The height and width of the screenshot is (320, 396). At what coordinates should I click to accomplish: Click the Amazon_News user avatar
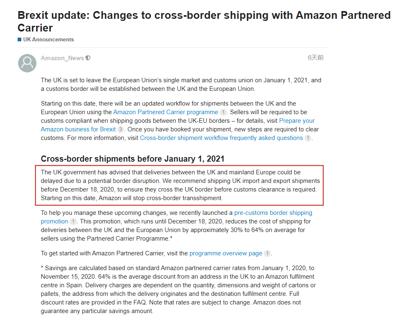point(27,63)
